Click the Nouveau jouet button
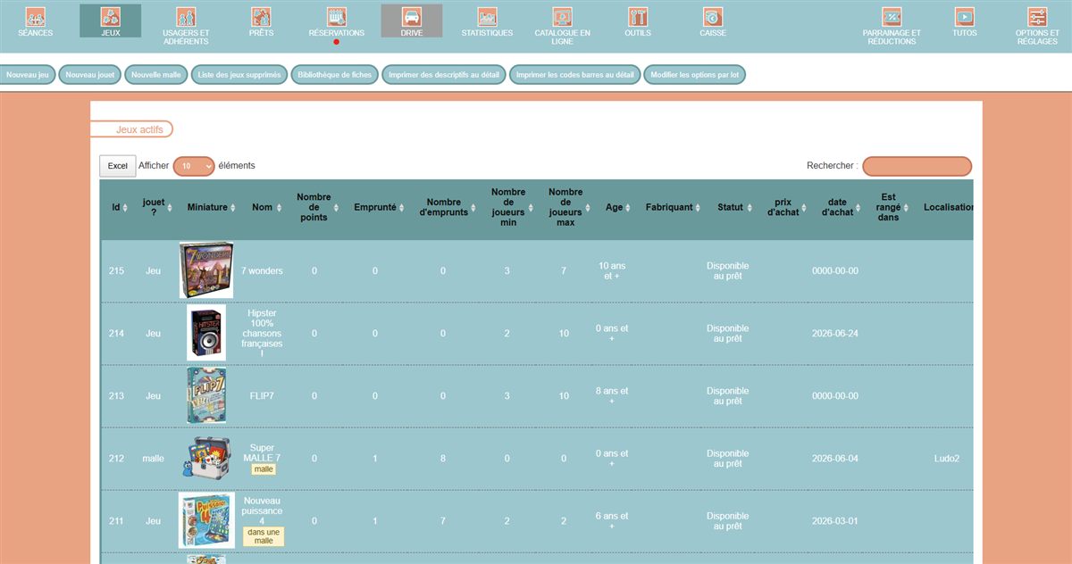The height and width of the screenshot is (564, 1072). (90, 76)
